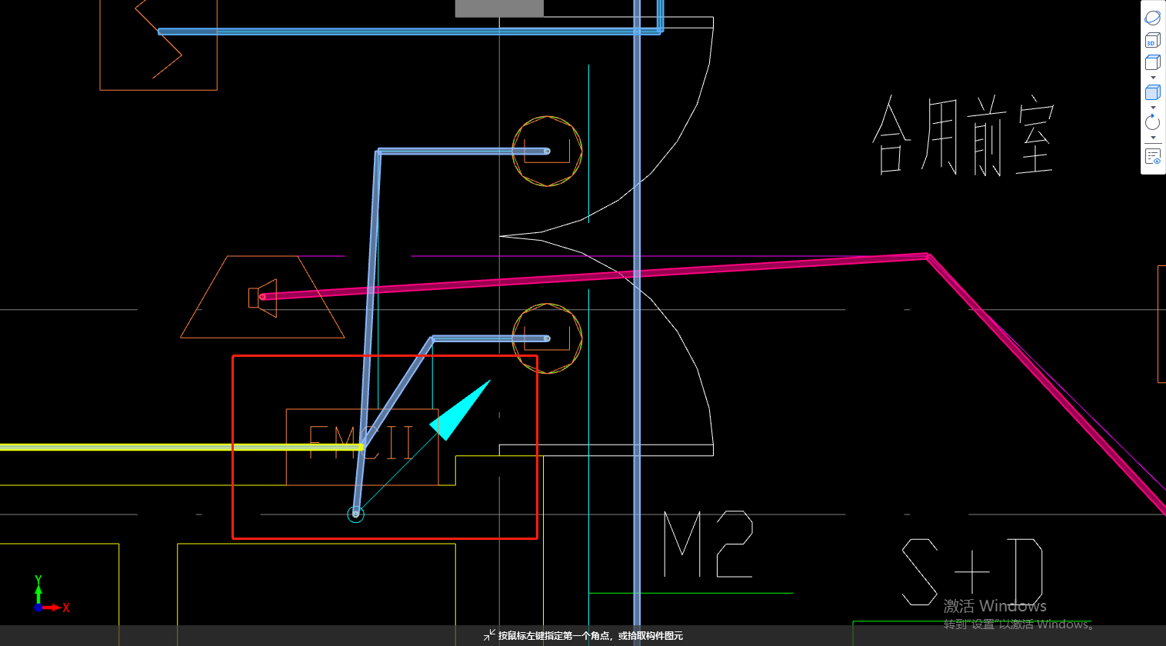The image size is (1166, 646).
Task: Select the upper octagonal detector symbol
Action: coord(547,152)
